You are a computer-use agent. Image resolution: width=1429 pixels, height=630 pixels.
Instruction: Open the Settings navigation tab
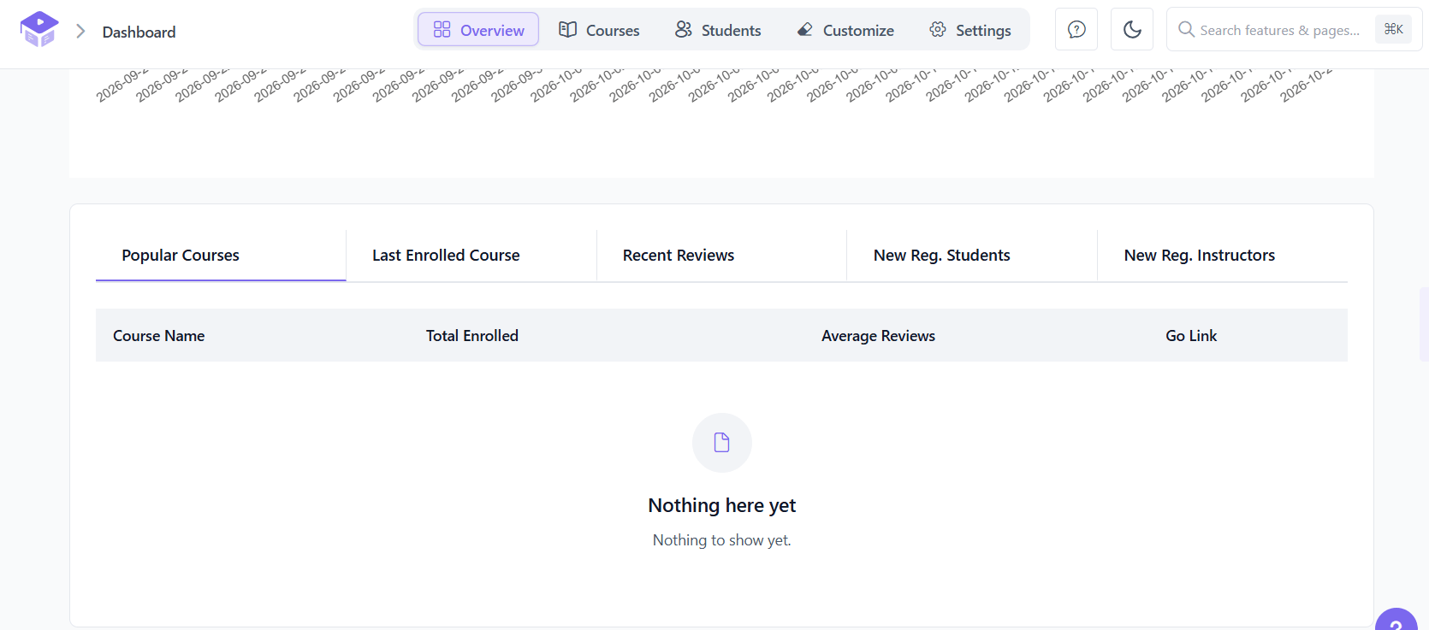970,30
